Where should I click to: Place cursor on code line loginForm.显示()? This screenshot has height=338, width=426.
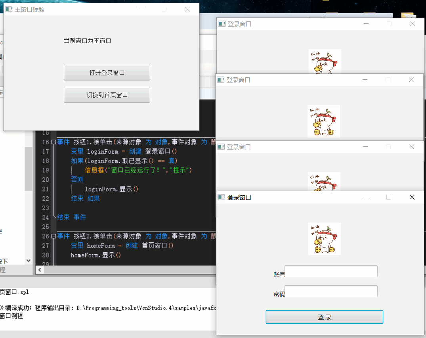(x=111, y=189)
